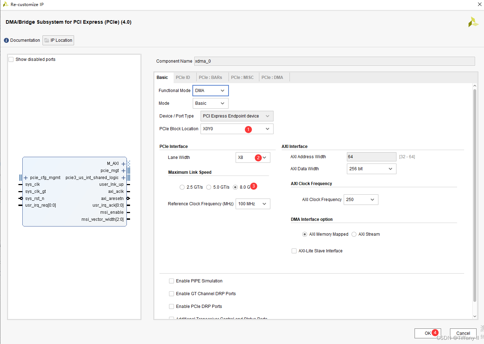This screenshot has height=344, width=484.
Task: Open the AXI Data Width dropdown
Action: [x=371, y=169]
